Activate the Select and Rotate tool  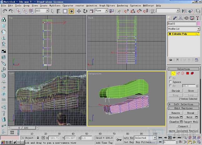[x=85, y=11]
